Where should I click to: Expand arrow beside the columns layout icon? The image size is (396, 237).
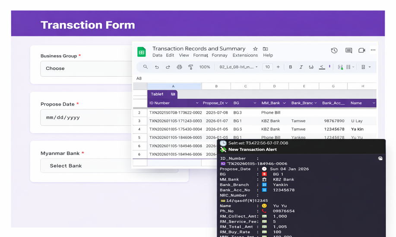pos(353,67)
